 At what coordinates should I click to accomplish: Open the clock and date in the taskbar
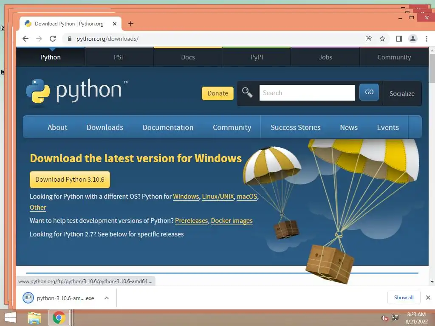416,318
